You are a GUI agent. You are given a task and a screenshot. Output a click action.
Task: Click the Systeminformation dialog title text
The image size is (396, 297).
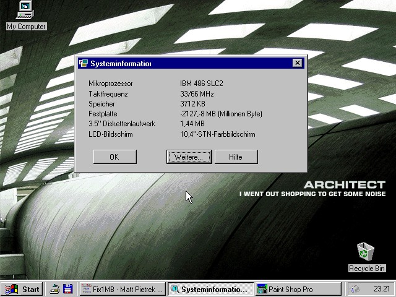click(121, 63)
